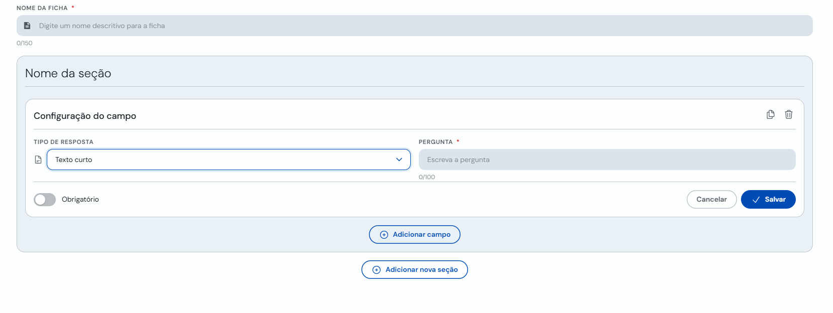The height and width of the screenshot is (313, 833).
Task: Click the NOME DA FICHA label
Action: point(42,8)
